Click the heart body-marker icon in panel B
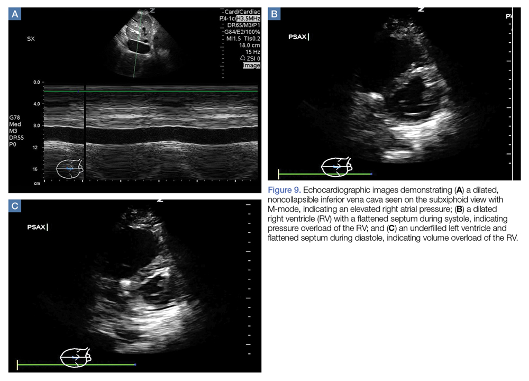This screenshot has height=381, width=529. (x=336, y=167)
